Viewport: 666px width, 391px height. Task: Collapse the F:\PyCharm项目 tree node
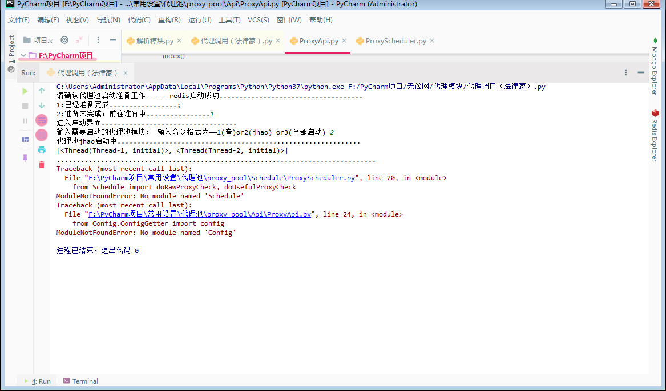pos(23,55)
